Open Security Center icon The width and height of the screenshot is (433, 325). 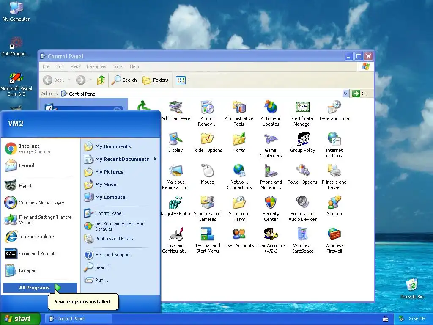(x=271, y=209)
